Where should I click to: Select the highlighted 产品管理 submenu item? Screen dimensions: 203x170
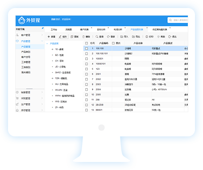pos(30,47)
